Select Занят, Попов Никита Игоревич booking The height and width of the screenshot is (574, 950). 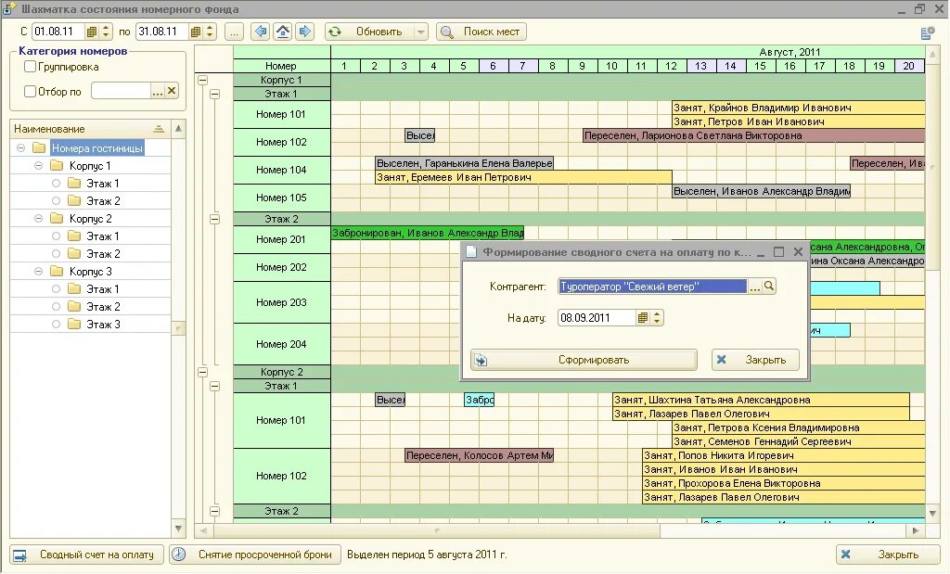pos(783,455)
